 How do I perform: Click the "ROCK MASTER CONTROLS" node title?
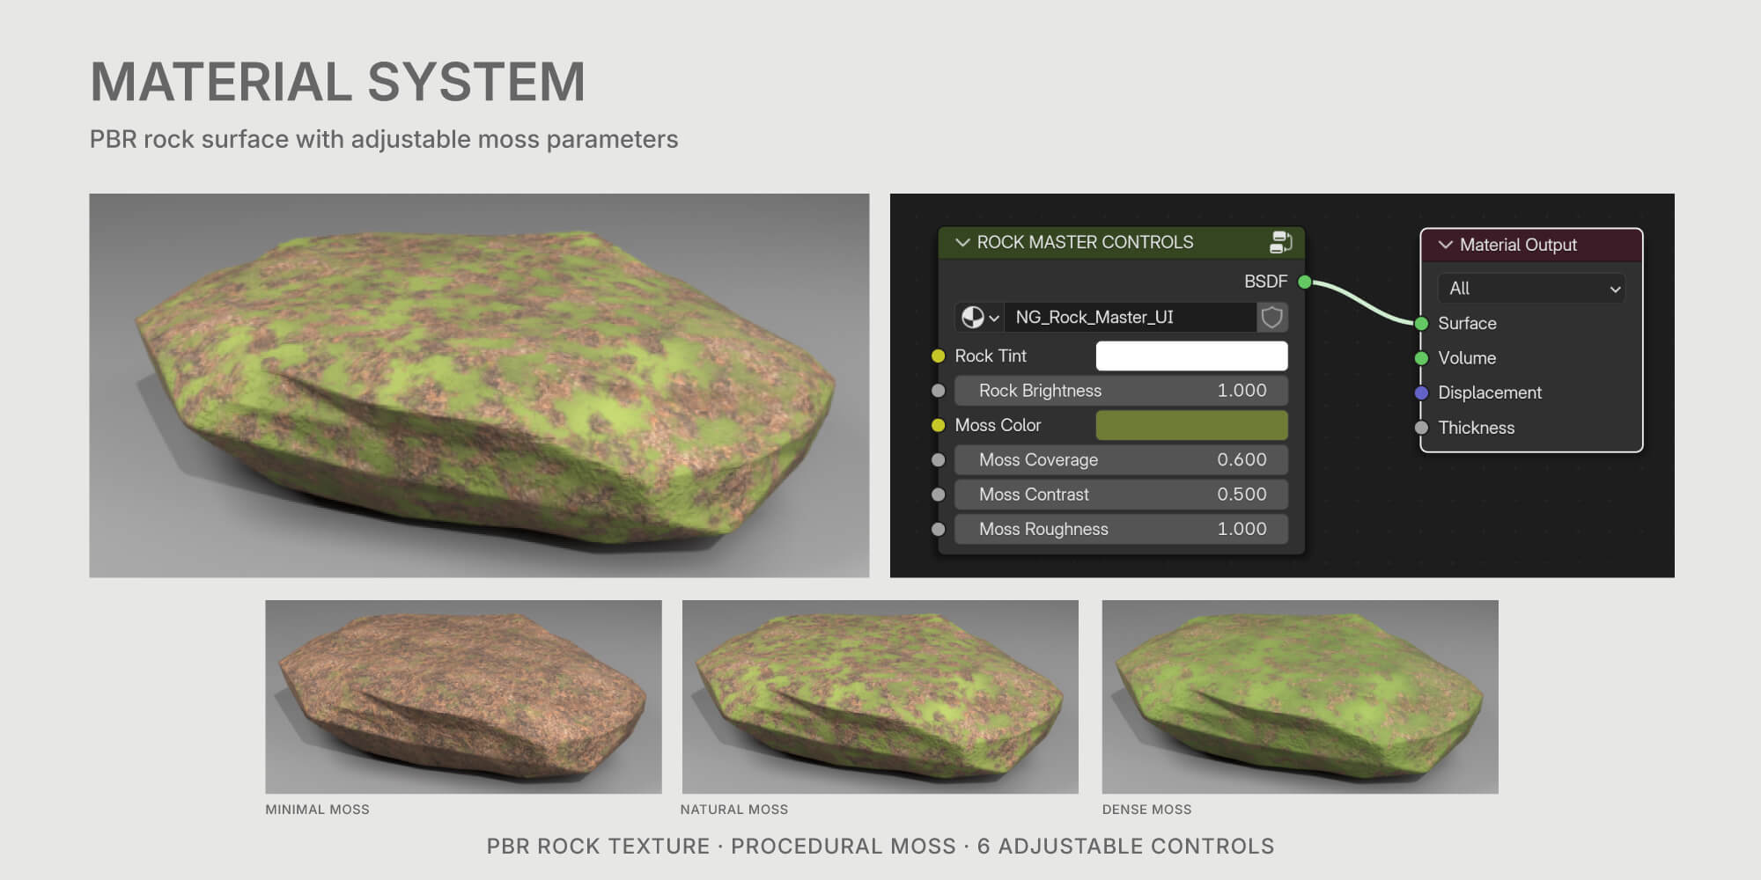(x=1085, y=242)
